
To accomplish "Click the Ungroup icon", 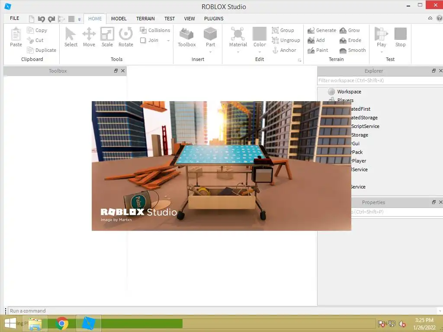I will point(275,40).
